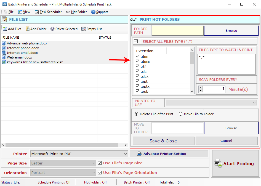Screen dimensions: 261x186
Task: Click the Start Printing icon
Action: tap(218, 163)
